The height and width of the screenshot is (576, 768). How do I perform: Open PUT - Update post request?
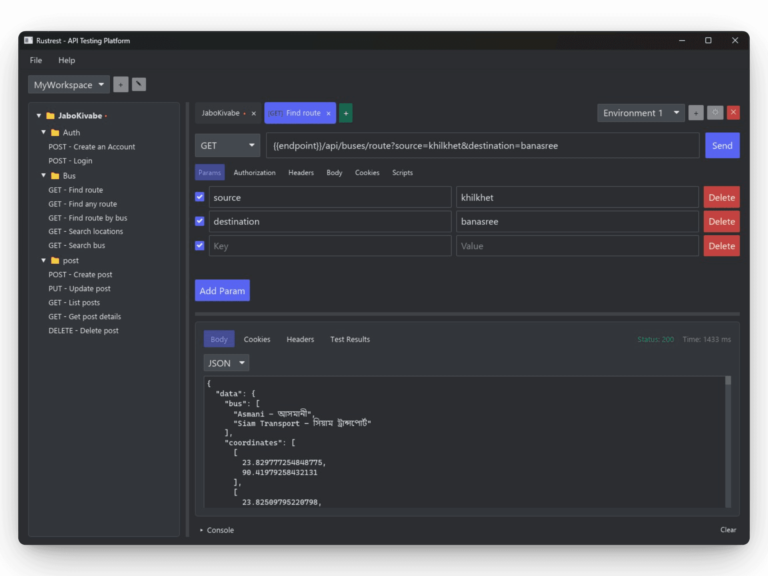pos(79,289)
